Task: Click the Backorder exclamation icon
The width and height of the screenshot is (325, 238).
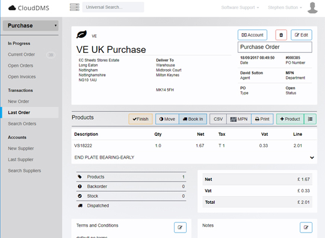Action: (x=80, y=186)
